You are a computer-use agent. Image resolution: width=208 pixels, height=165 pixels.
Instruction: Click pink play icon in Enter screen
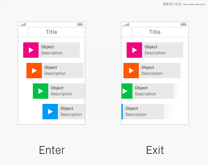pyautogui.click(x=31, y=50)
